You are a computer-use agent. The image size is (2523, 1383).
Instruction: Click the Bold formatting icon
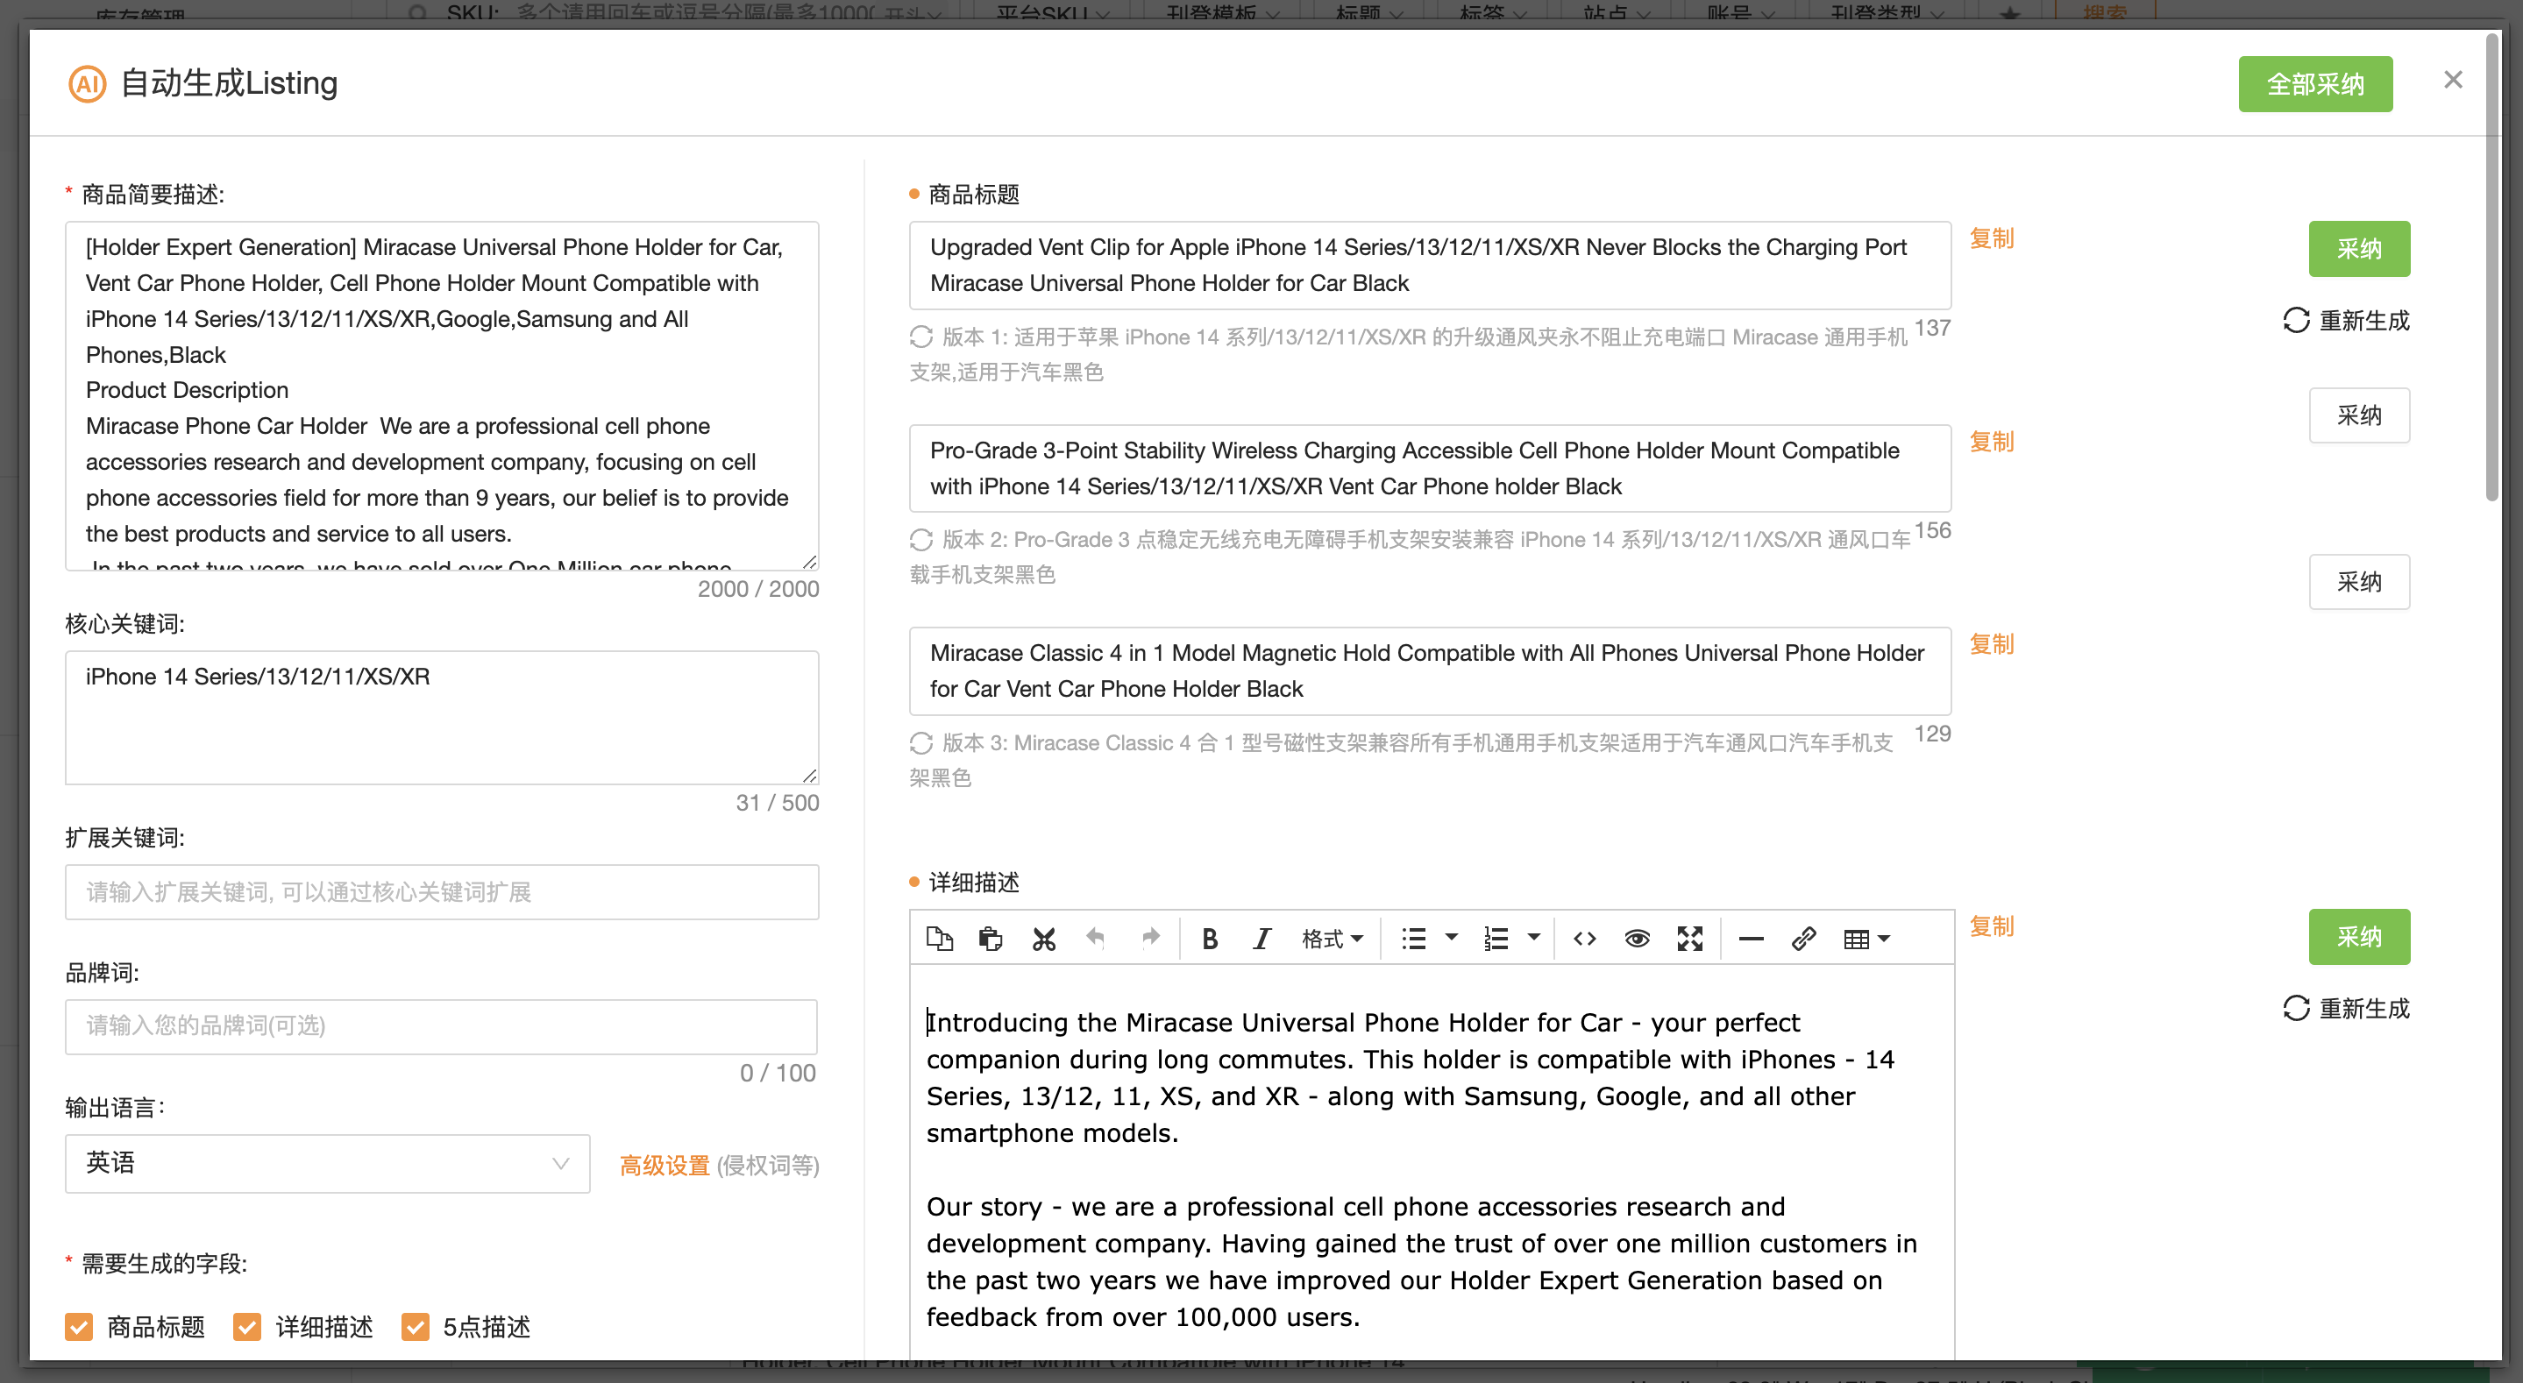(x=1210, y=939)
